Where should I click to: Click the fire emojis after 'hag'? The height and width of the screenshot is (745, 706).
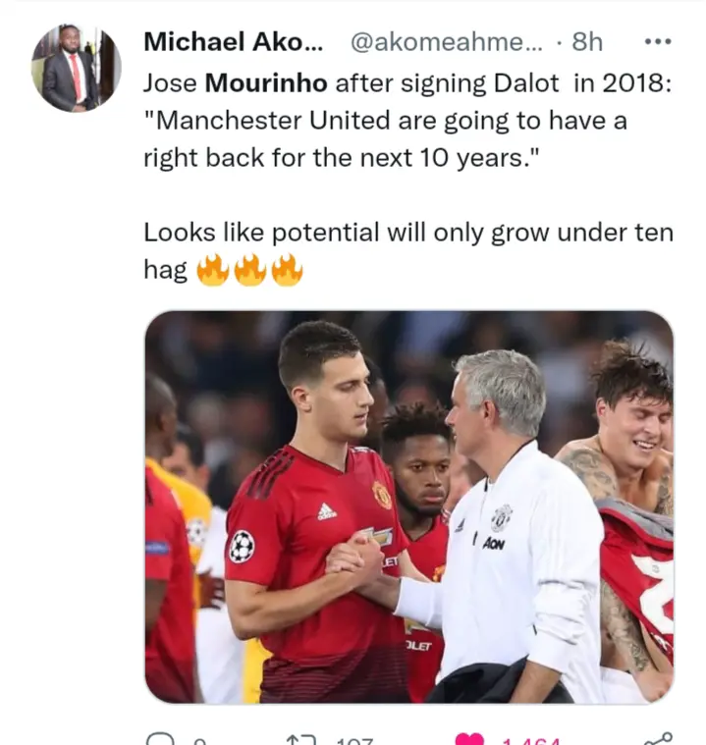(249, 270)
